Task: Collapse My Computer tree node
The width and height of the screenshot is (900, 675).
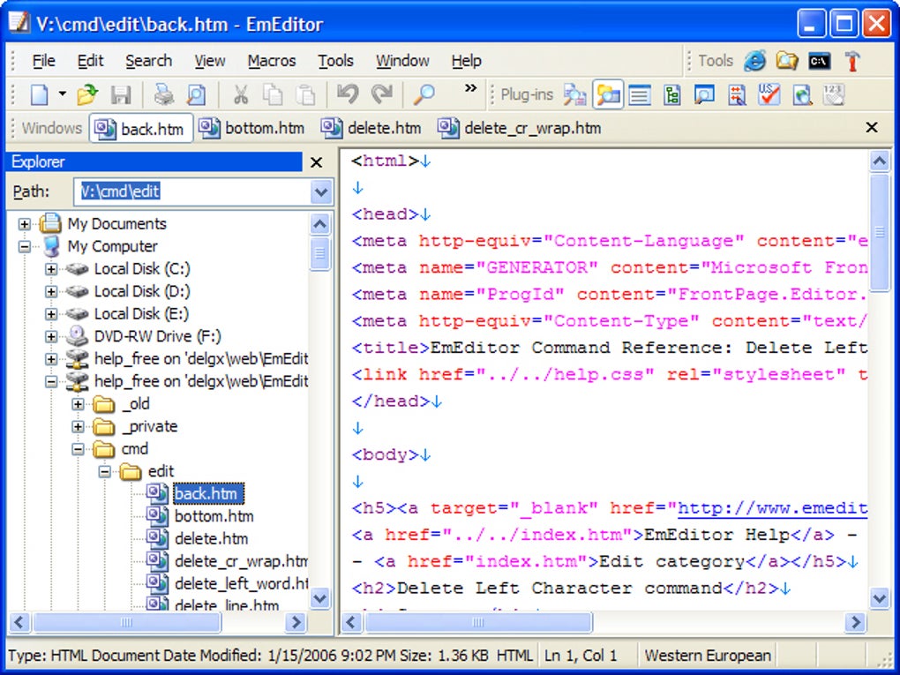Action: point(24,246)
